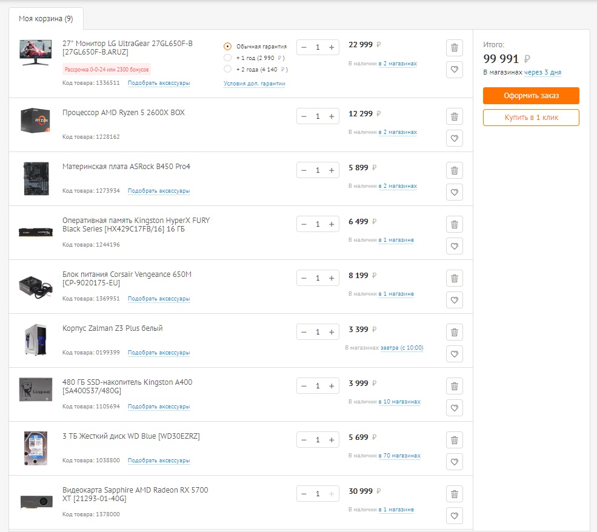Add ASRock B450 Pro4 to wishlist

(x=454, y=192)
